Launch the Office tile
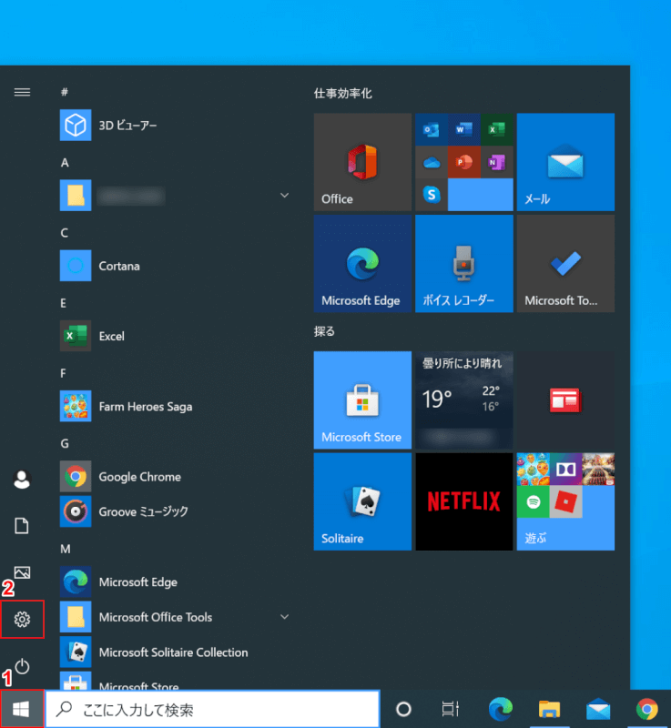Image resolution: width=671 pixels, height=728 pixels. click(x=362, y=162)
